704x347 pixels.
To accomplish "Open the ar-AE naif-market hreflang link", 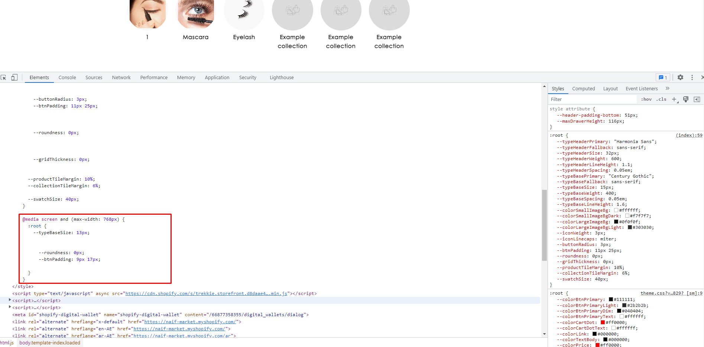I will point(182,335).
